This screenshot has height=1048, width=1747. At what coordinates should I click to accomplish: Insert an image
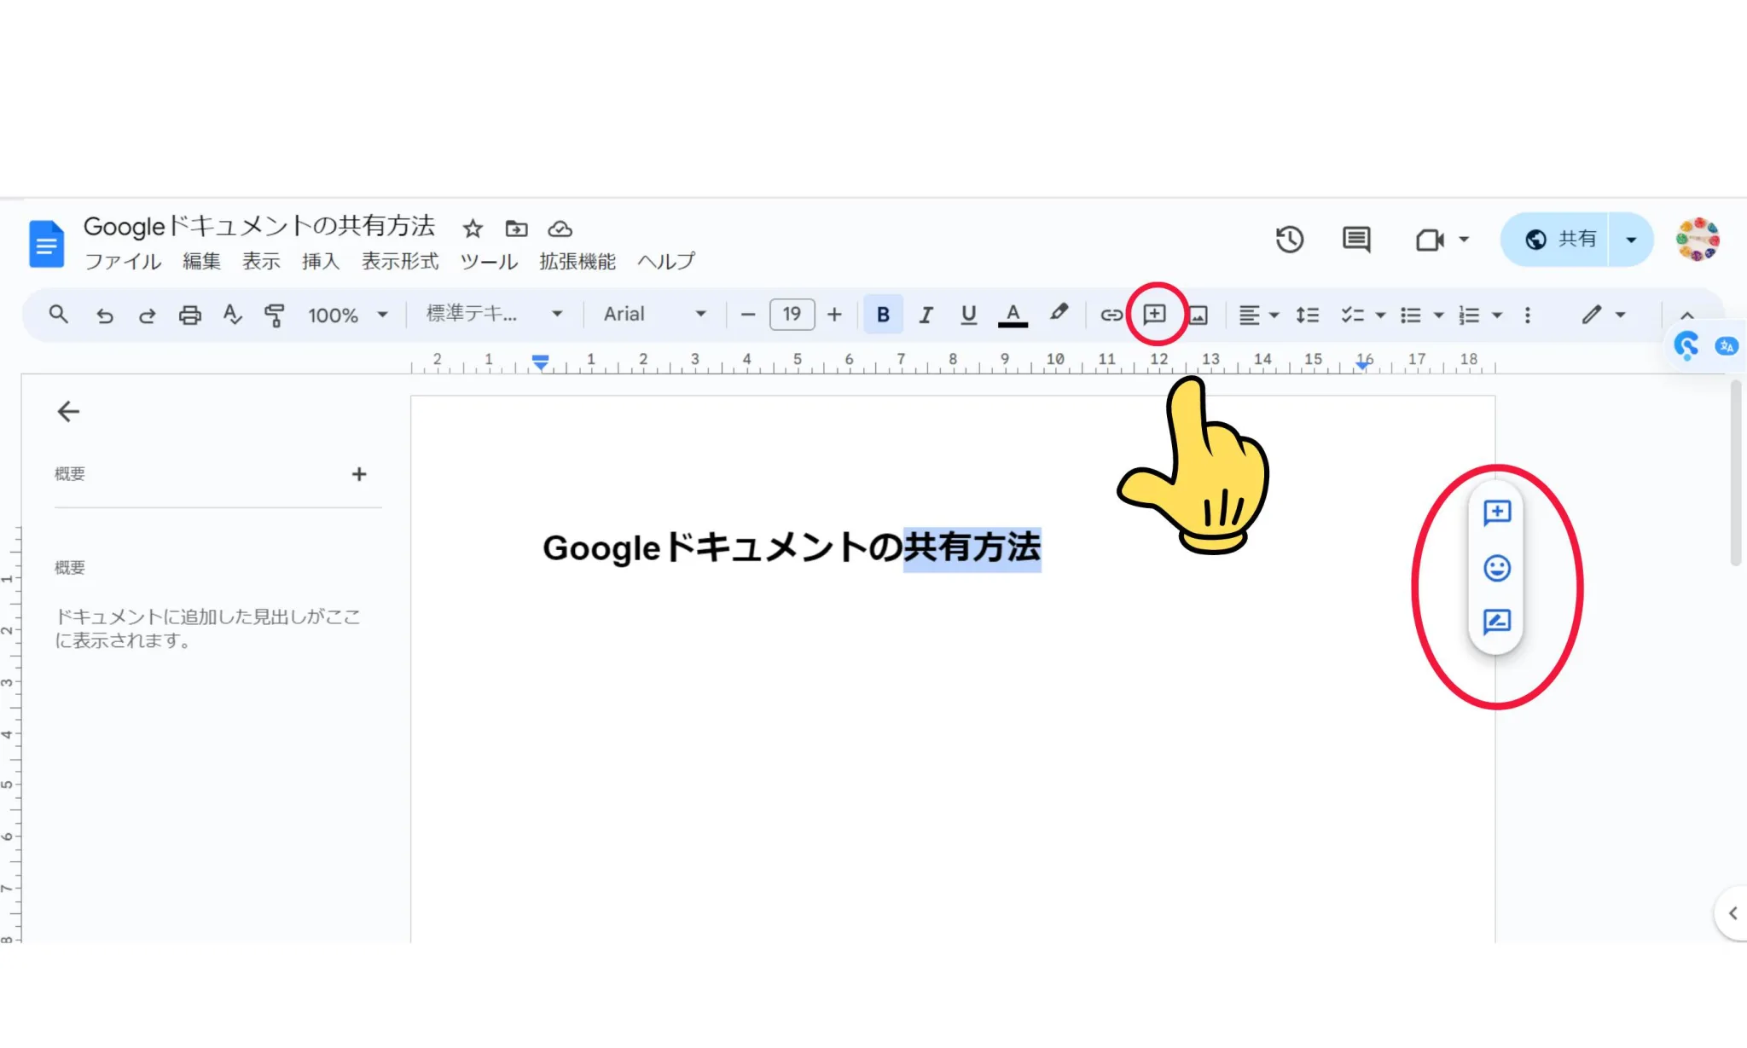click(1199, 316)
